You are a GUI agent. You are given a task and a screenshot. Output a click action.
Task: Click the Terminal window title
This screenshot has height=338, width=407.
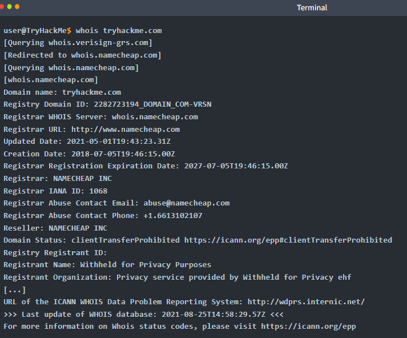click(x=312, y=8)
